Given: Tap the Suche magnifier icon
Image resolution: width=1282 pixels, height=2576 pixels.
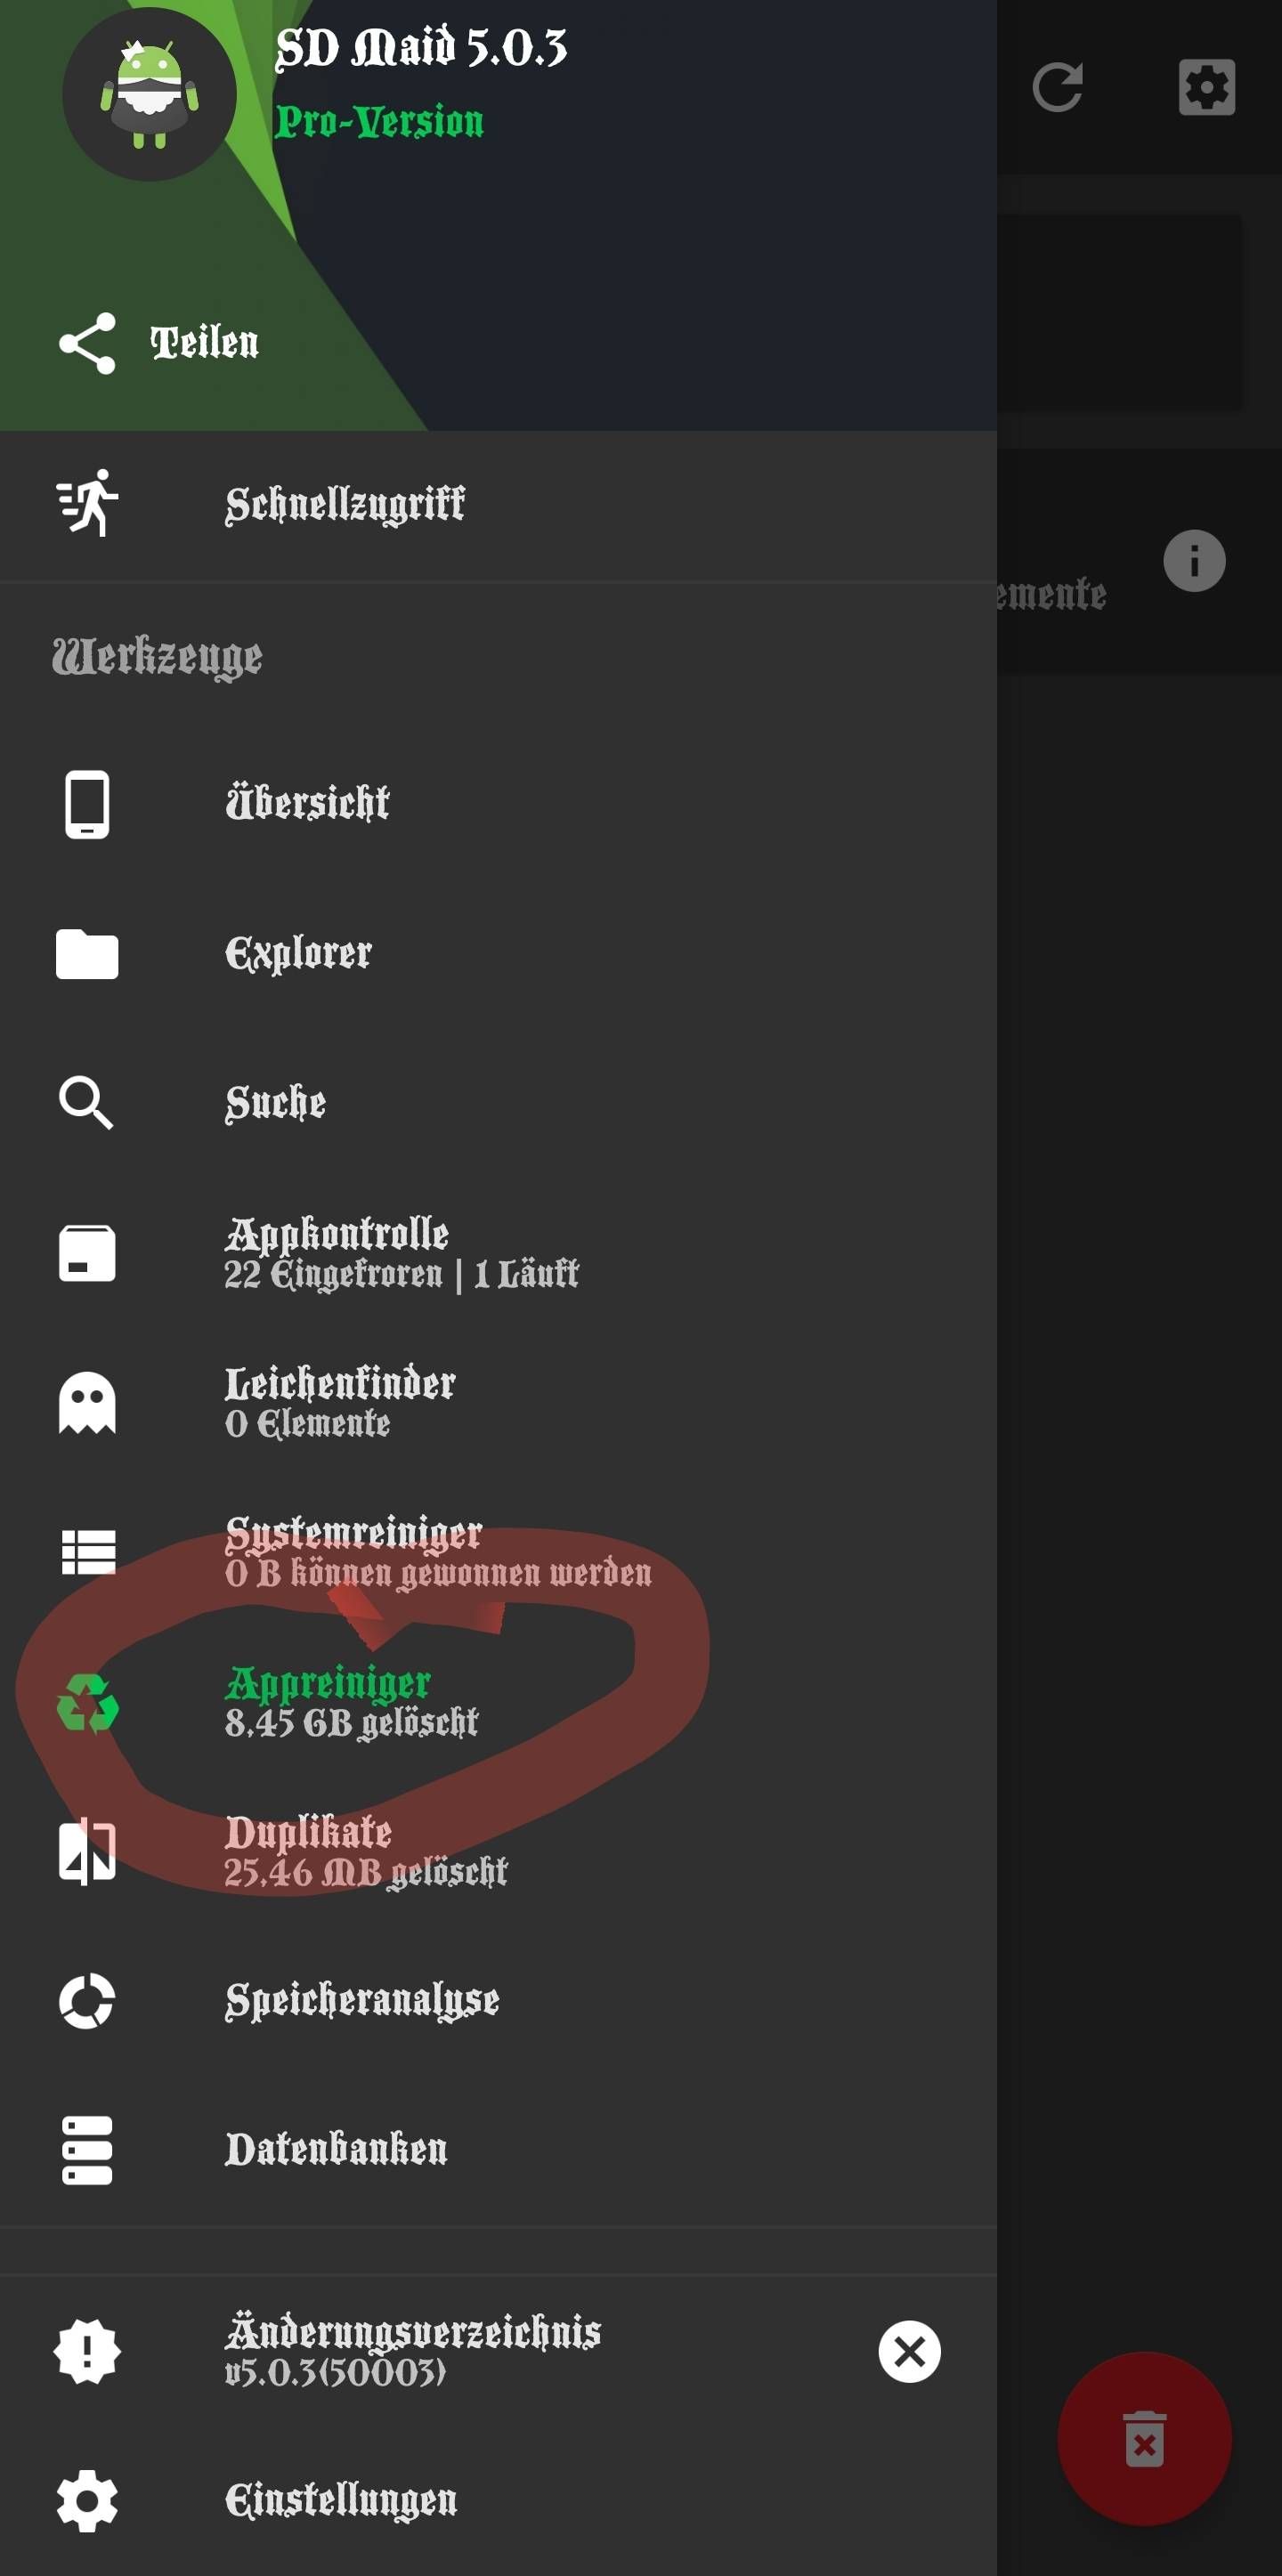Looking at the screenshot, I should point(87,1103).
